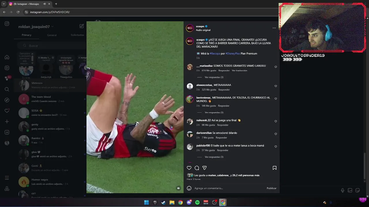
Task: Open the Meta apps icon at sidebar bottom
Action: click(7, 189)
